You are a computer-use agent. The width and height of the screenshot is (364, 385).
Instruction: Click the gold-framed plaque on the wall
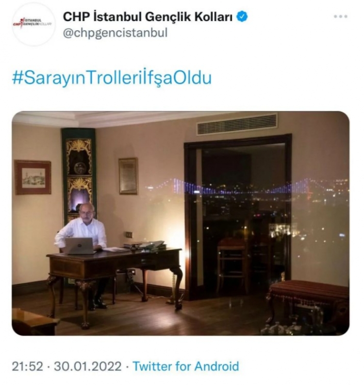128,176
